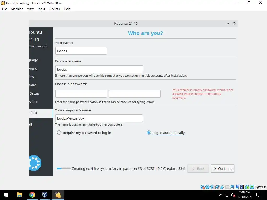Click the greyed shared folders status icon
This screenshot has width=267, height=200.
pos(227,187)
